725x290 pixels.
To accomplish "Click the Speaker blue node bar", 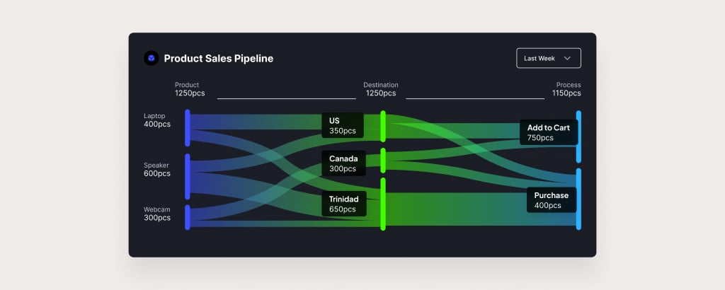I will point(187,177).
